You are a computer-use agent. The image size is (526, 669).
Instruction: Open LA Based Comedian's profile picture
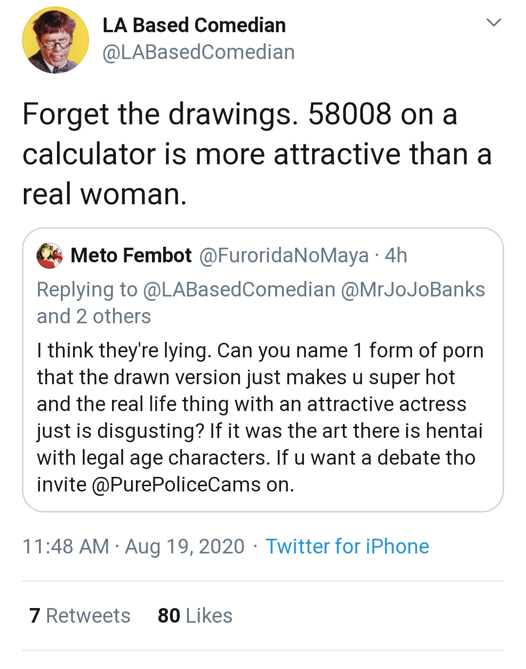pyautogui.click(x=56, y=40)
